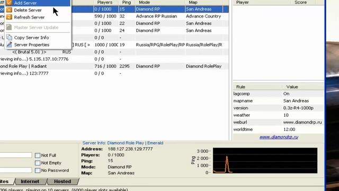This screenshot has height=191, width=339.
Task: Click the 716 / 1000 players cell
Action: [x=105, y=66]
